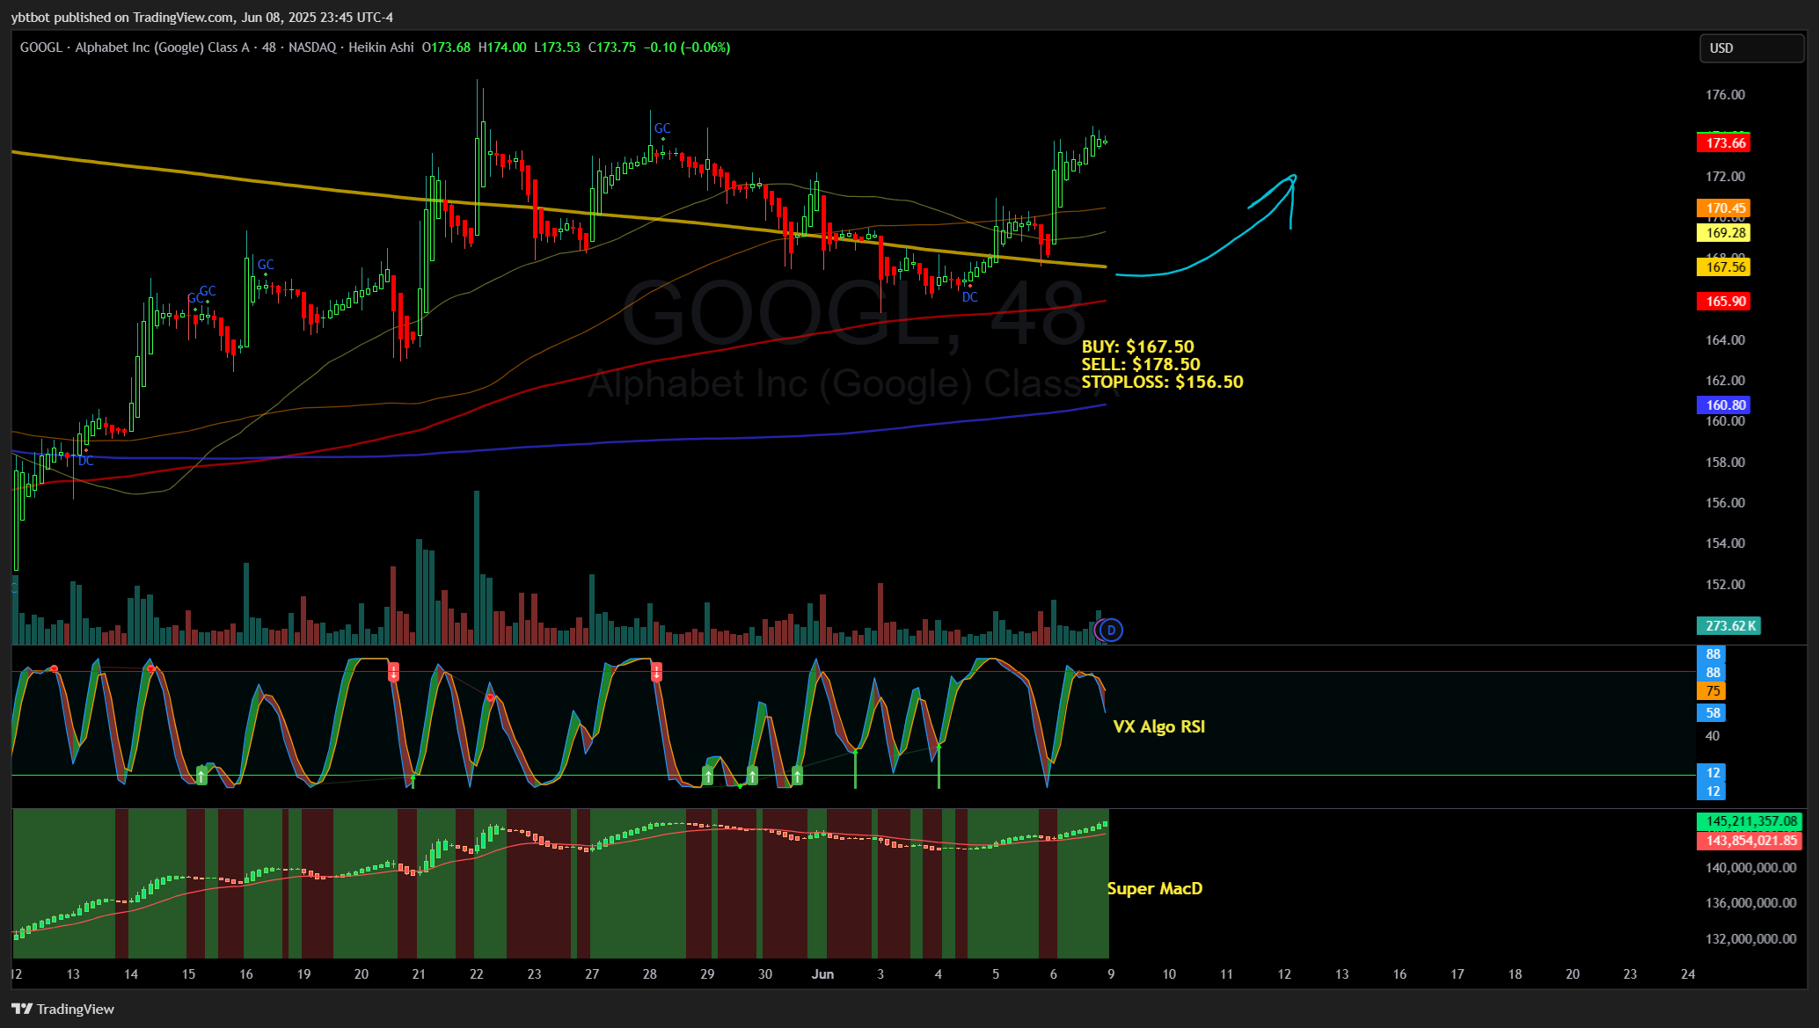Screen dimensions: 1819x1028
Task: Click the date 24 on time axis
Action: (1688, 974)
